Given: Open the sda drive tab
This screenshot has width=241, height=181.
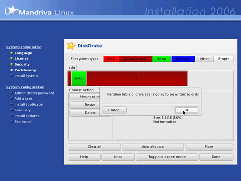Looking at the screenshot, I should pos(72,68).
